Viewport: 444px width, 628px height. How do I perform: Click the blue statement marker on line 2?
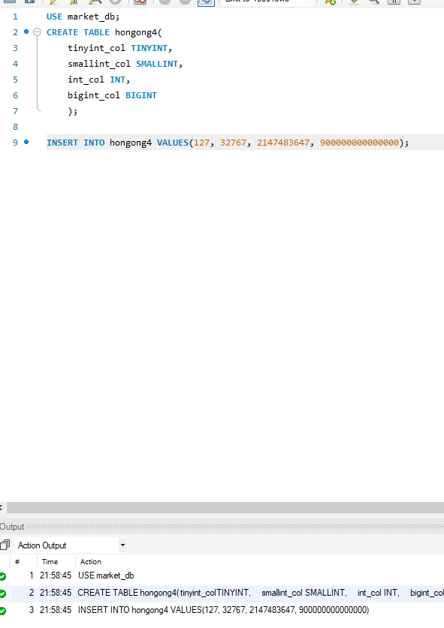pyautogui.click(x=26, y=32)
